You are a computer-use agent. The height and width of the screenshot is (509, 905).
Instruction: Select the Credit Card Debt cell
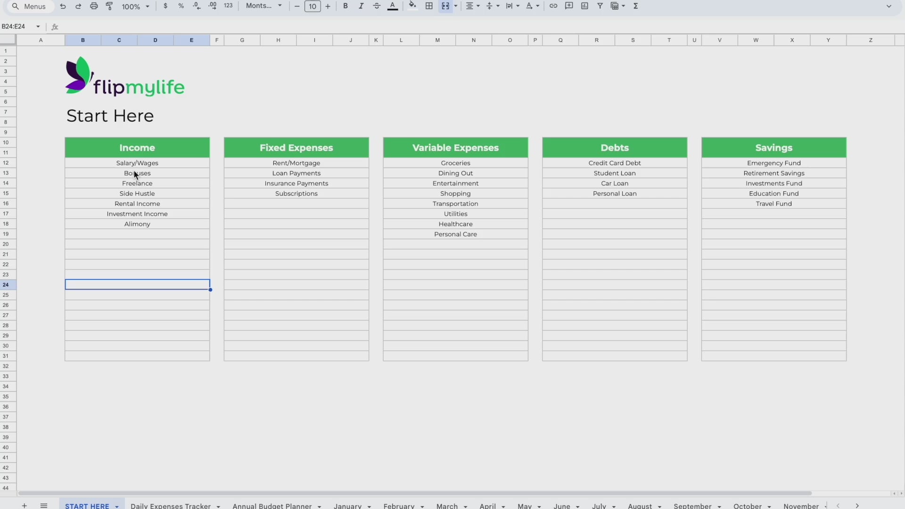coord(615,163)
